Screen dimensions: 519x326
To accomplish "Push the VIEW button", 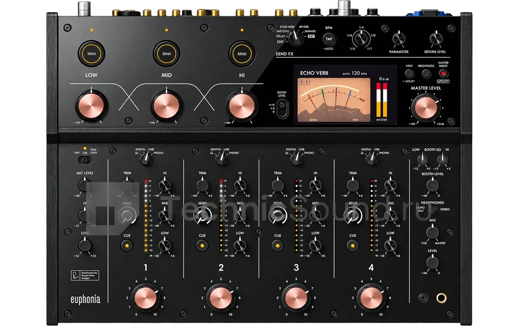I will (410, 74).
